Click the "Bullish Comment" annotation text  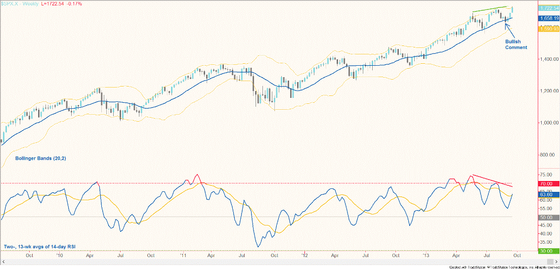tap(516, 45)
